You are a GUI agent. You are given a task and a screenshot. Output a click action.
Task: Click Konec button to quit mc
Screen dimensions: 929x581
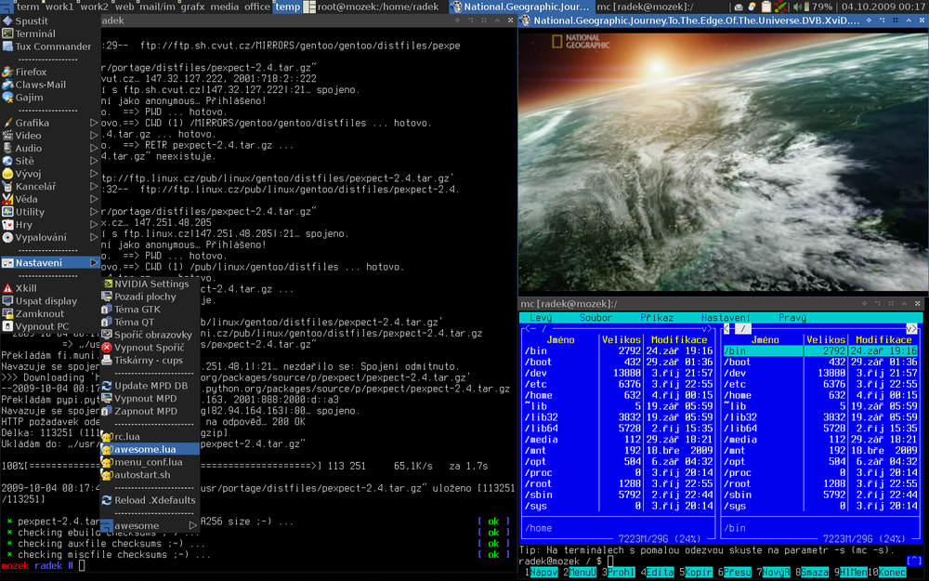click(x=892, y=573)
